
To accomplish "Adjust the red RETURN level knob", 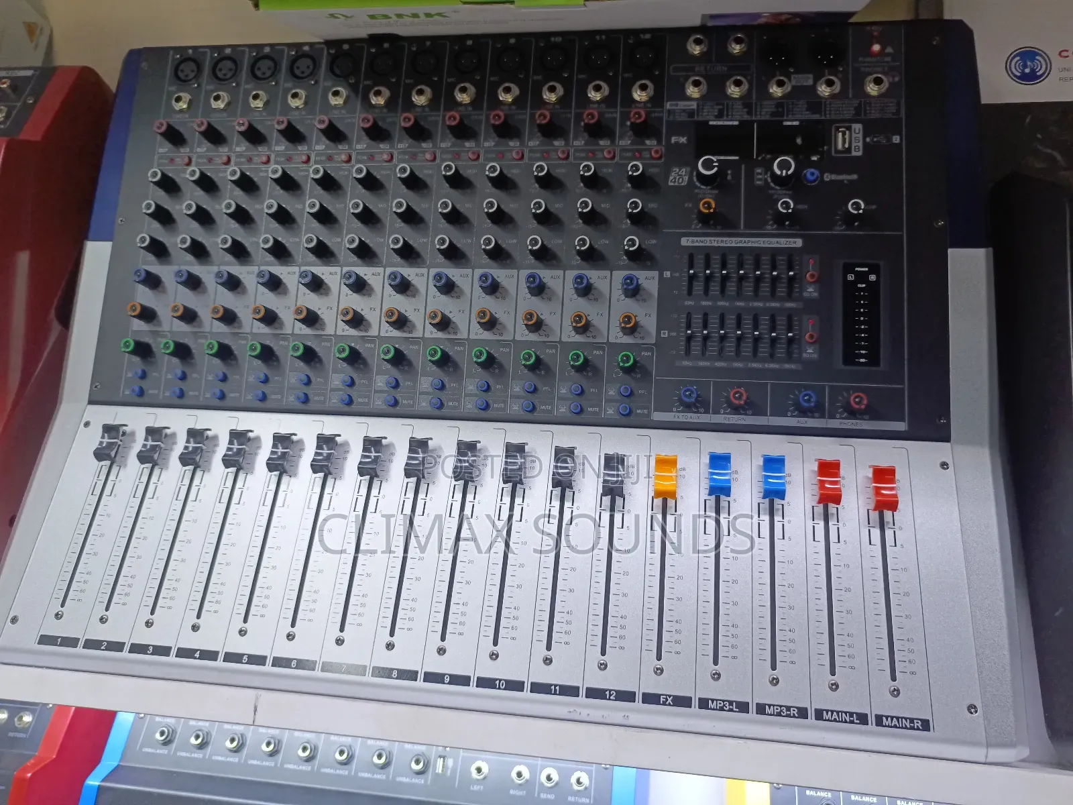I will 738,396.
